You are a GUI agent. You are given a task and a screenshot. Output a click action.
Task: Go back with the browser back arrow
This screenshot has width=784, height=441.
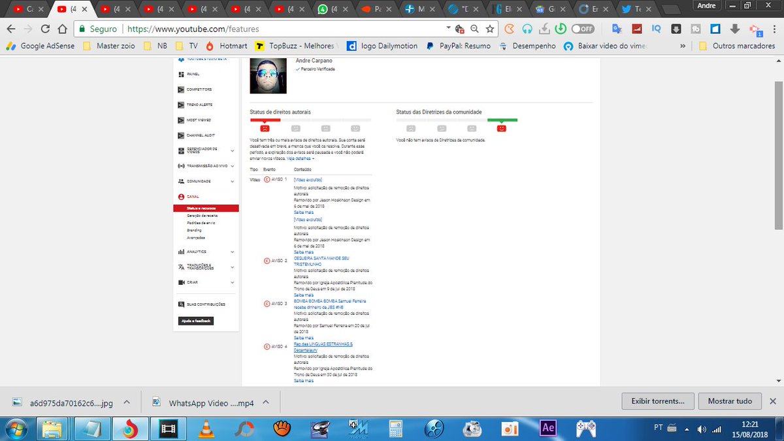(11, 29)
